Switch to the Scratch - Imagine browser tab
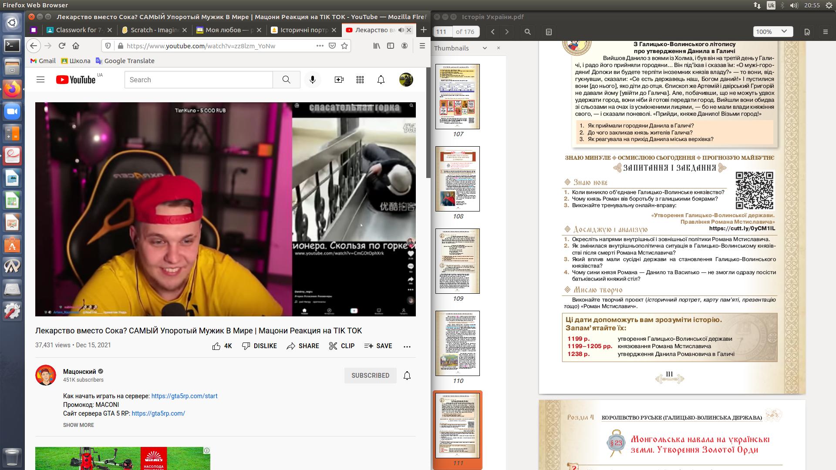This screenshot has height=470, width=836. pos(155,30)
